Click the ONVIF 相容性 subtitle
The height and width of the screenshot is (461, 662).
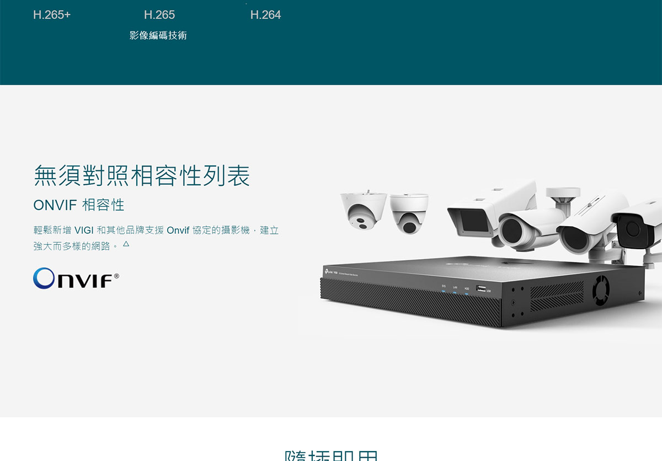tap(79, 205)
